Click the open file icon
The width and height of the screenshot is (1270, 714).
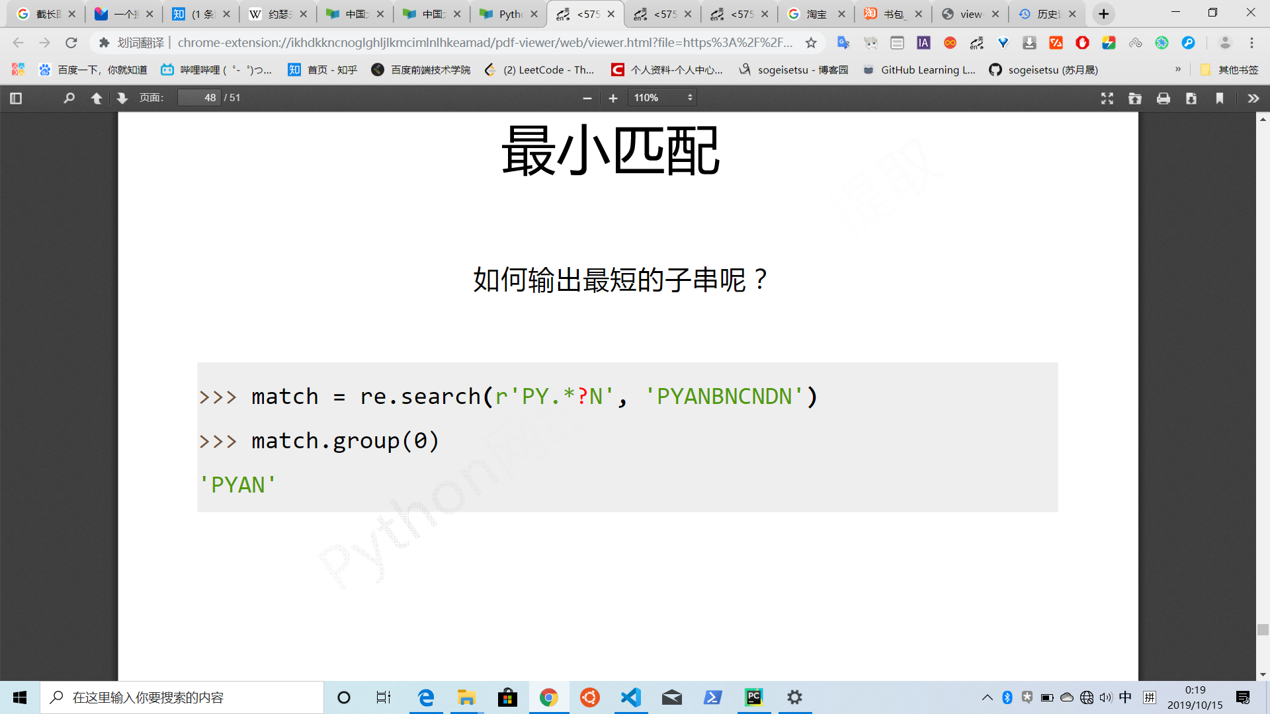(x=1135, y=98)
